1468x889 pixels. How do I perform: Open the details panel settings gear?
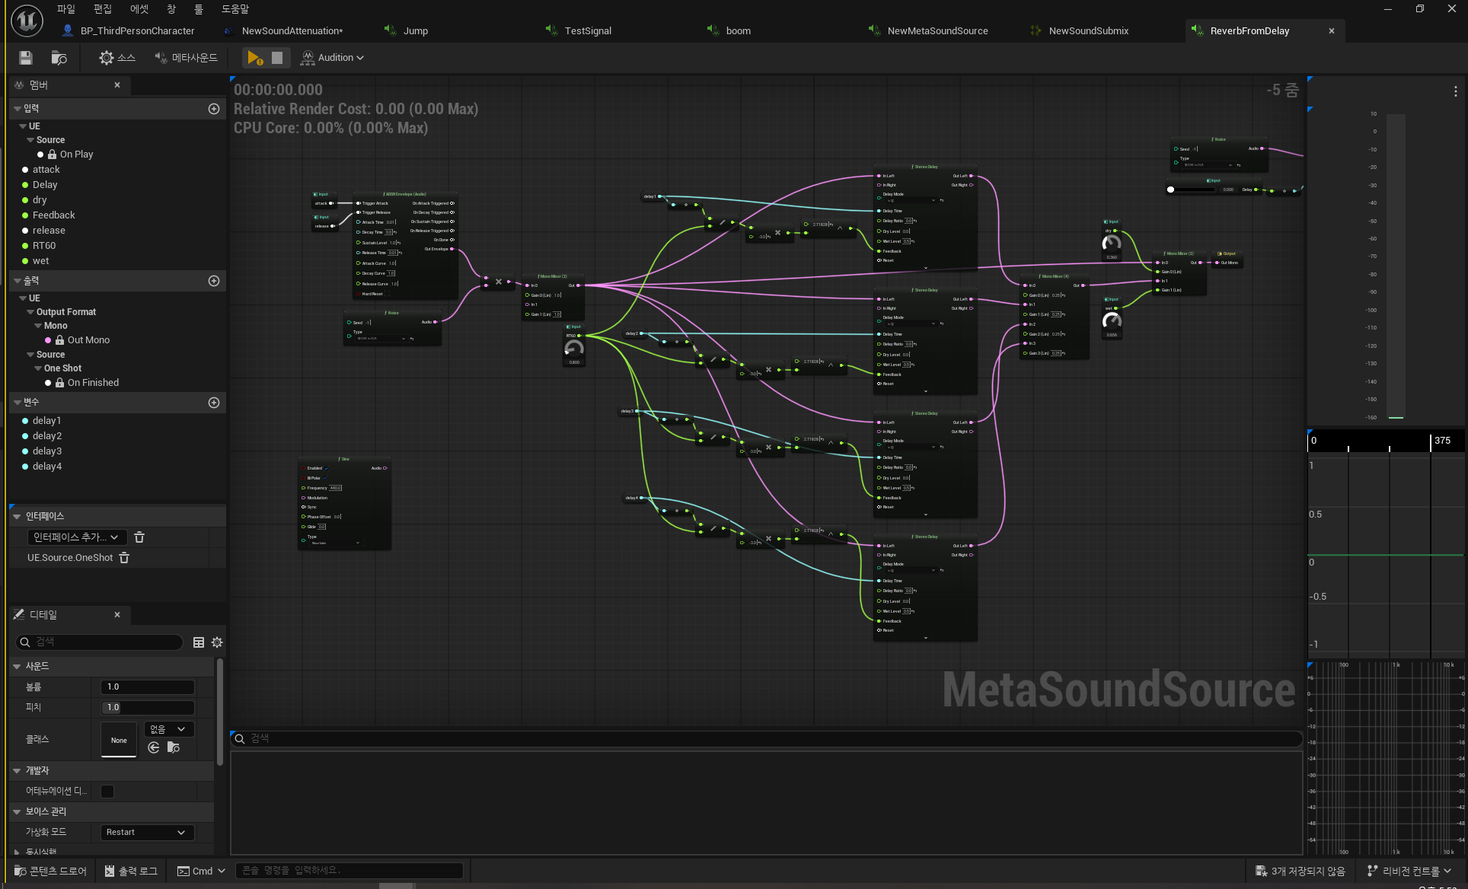217,642
